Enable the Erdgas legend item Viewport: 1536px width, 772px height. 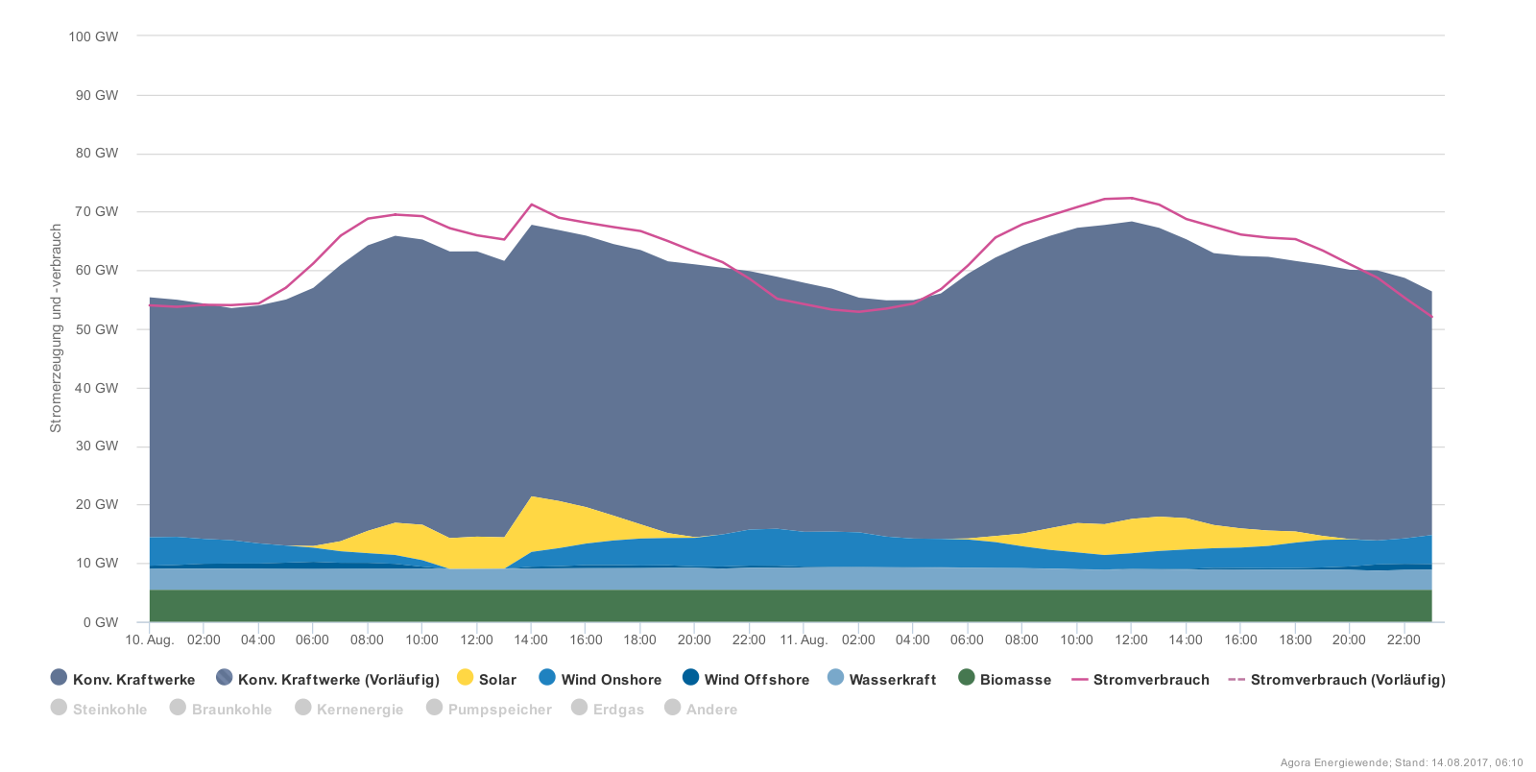(x=608, y=709)
